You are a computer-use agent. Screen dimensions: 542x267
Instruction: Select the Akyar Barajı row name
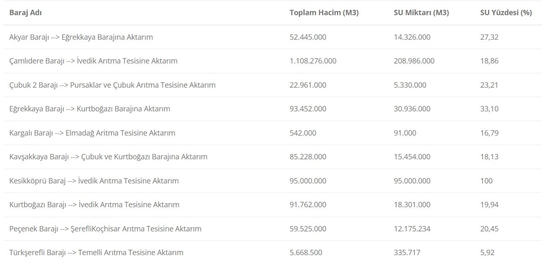click(x=81, y=37)
